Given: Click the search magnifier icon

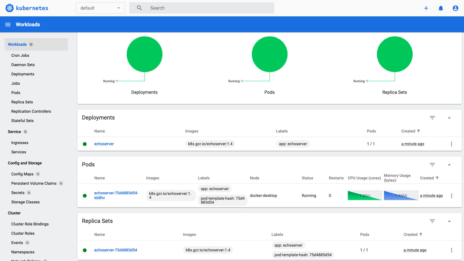Looking at the screenshot, I should pos(140,8).
